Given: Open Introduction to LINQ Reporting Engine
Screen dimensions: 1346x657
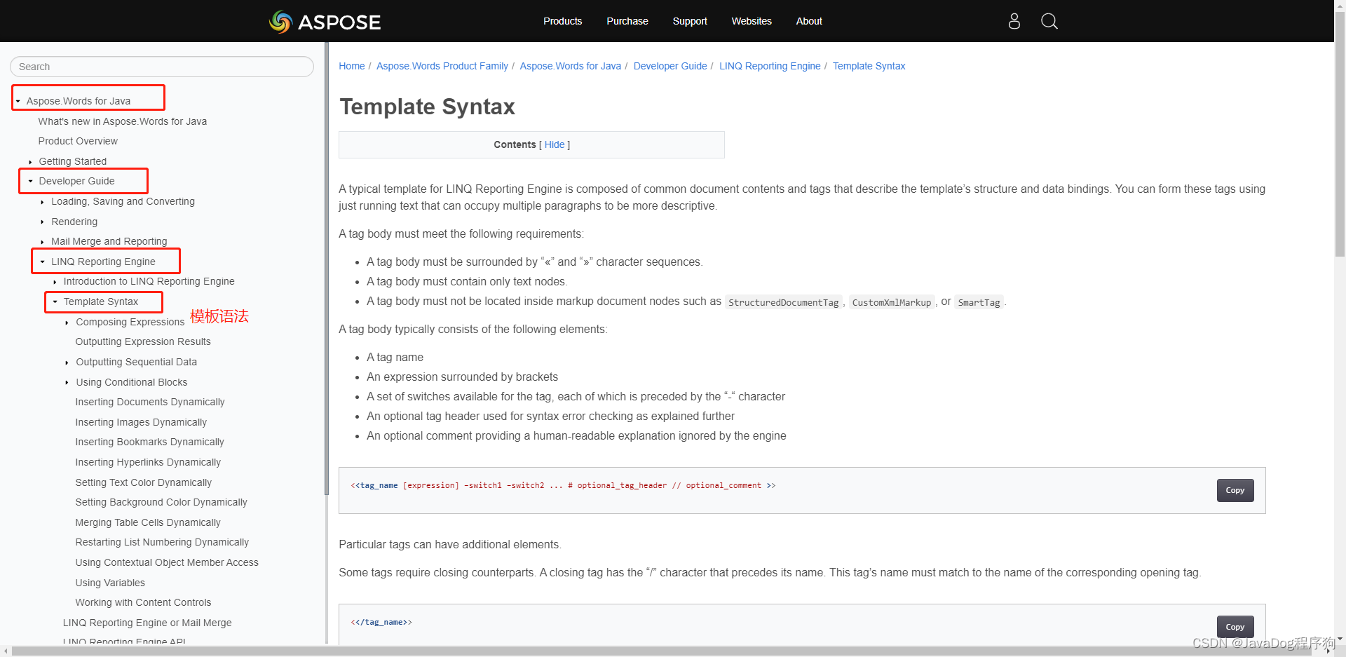Looking at the screenshot, I should click(x=150, y=281).
